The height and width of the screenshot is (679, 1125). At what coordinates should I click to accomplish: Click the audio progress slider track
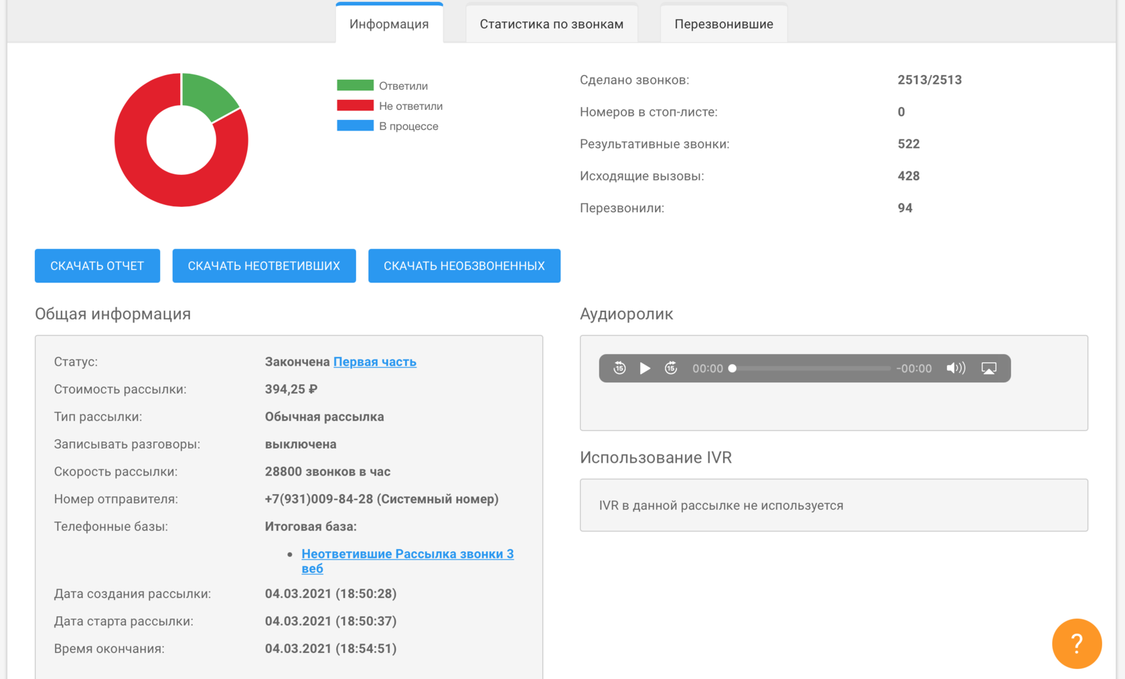(x=811, y=368)
